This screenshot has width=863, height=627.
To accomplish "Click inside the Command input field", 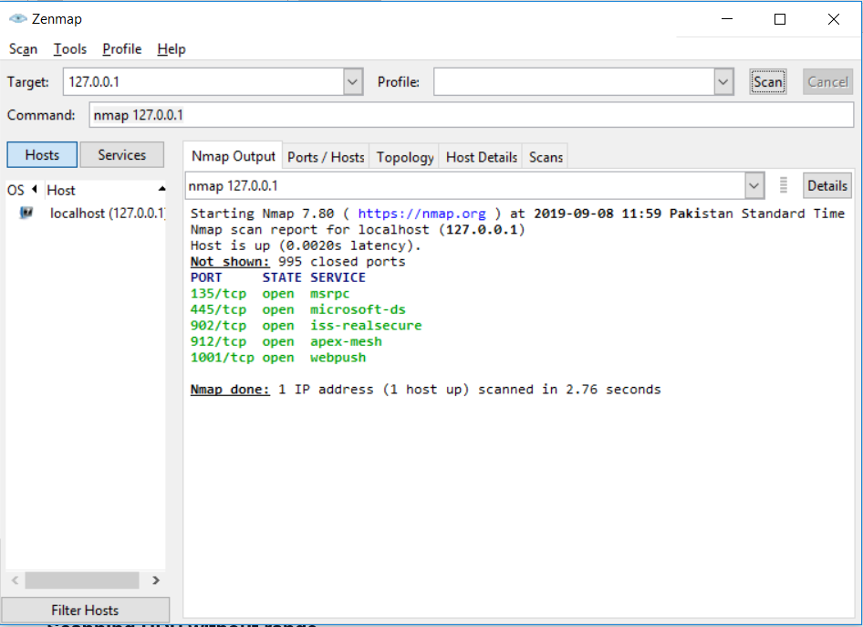I will [x=365, y=115].
